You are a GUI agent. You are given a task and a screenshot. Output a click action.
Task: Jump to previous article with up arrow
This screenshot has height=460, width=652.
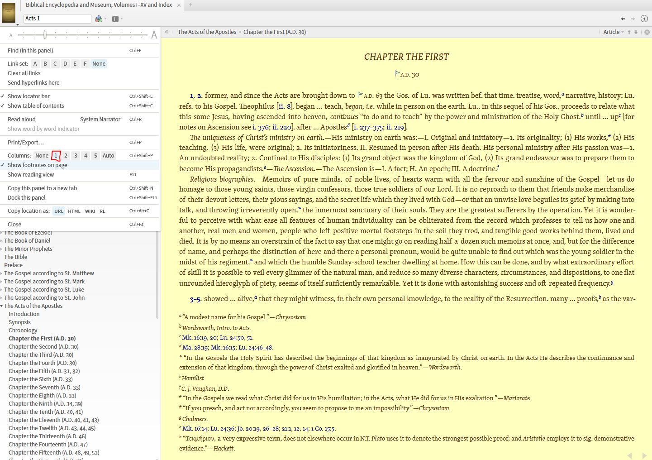point(629,32)
